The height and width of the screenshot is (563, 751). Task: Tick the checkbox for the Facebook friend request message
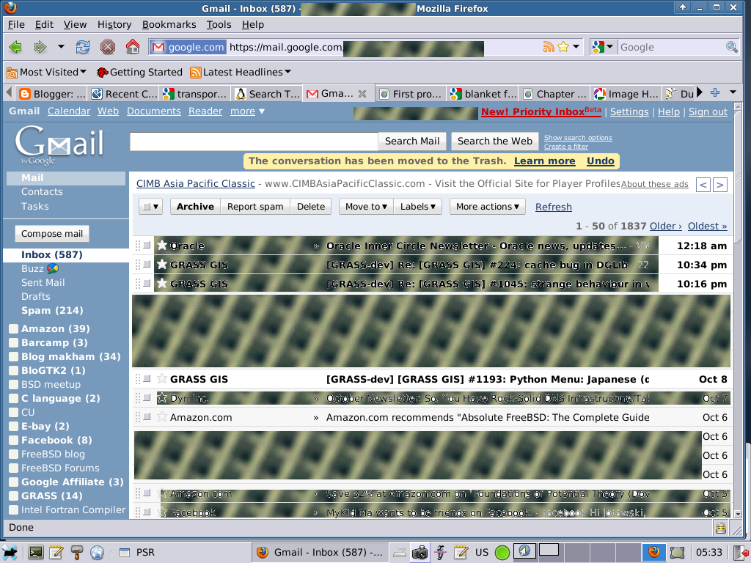147,512
